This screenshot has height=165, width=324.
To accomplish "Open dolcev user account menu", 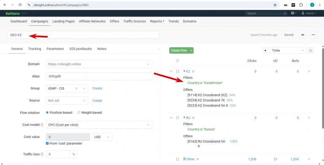I will 309,13.
